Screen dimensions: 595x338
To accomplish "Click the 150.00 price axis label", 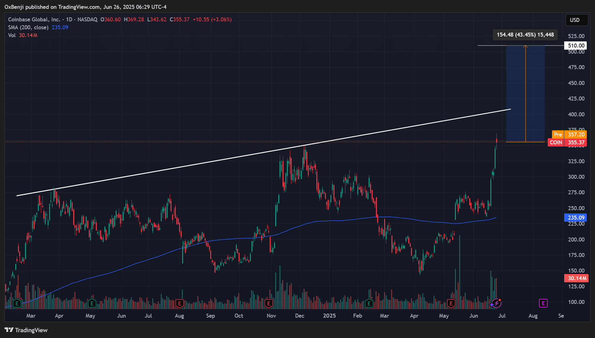I will point(576,271).
